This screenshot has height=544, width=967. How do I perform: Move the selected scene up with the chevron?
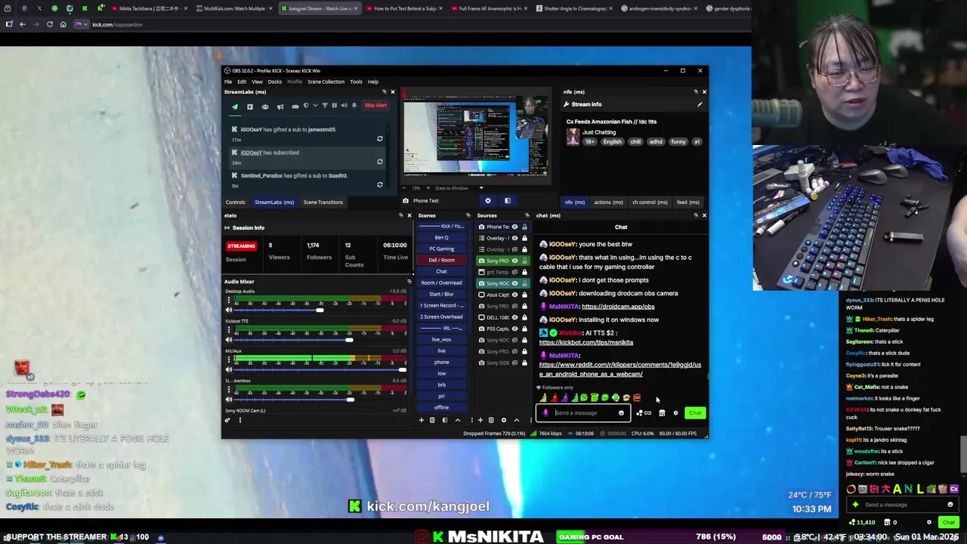click(x=458, y=420)
